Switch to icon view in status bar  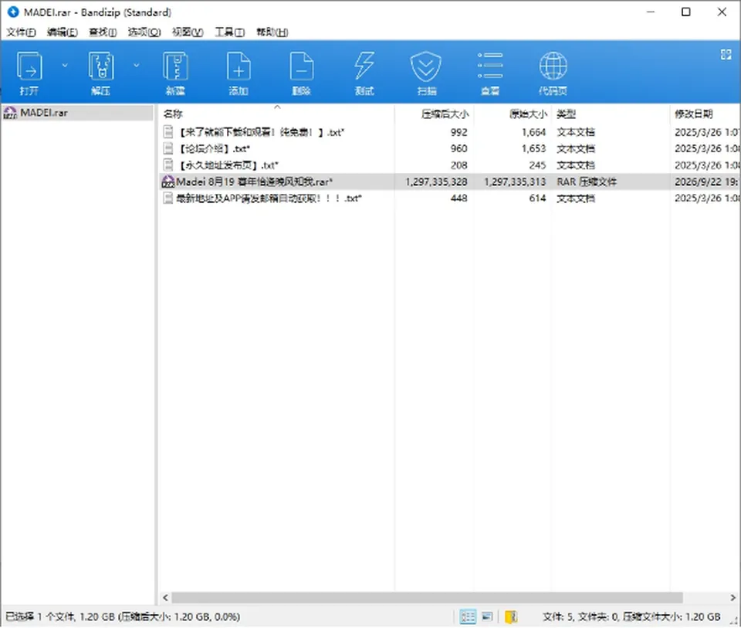click(487, 616)
